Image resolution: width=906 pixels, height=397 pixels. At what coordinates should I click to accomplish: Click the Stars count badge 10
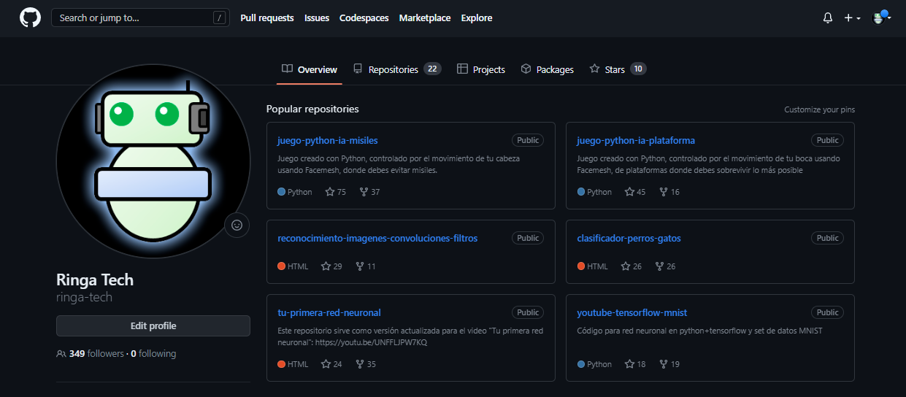point(638,69)
